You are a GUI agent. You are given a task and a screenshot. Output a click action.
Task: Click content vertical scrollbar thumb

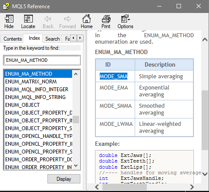click(x=205, y=120)
